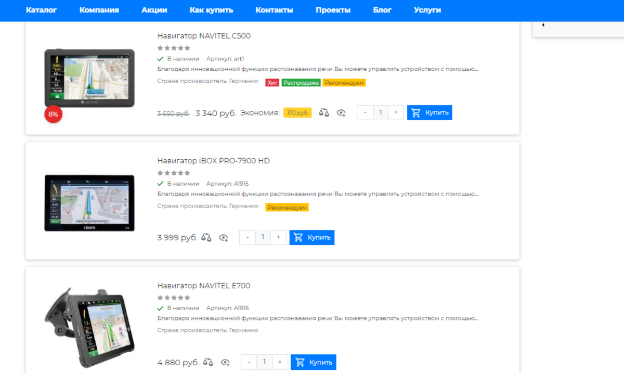Click the NAVITEL C500 product image
The height and width of the screenshot is (373, 624).
coord(89,78)
